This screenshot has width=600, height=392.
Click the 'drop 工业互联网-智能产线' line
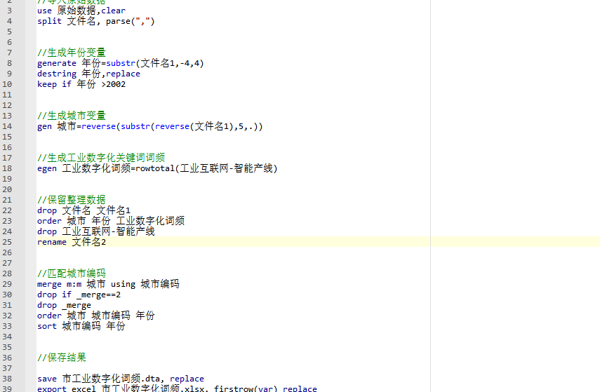click(x=96, y=231)
